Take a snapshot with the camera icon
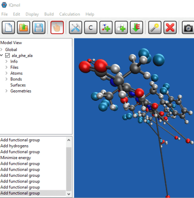Image resolution: width=194 pixels, height=198 pixels. click(x=188, y=27)
